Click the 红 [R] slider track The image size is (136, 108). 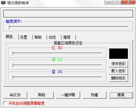[x=57, y=53]
